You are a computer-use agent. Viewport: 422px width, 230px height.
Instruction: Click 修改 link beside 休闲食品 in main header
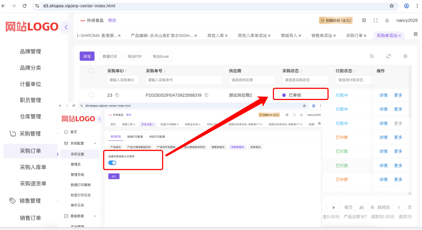[112, 21]
